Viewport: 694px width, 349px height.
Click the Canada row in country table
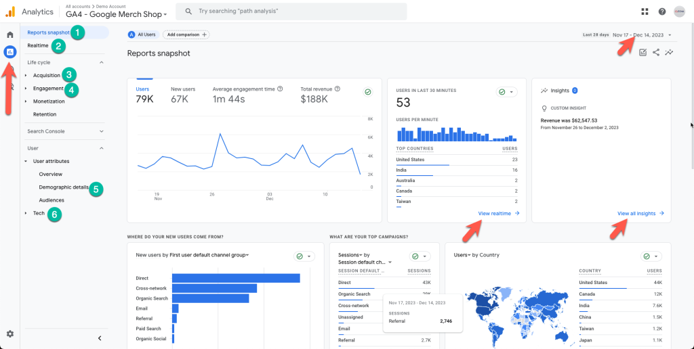tap(621, 294)
